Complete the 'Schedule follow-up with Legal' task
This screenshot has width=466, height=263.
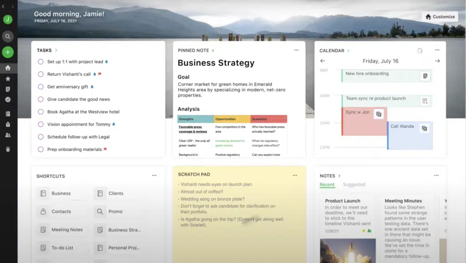click(x=41, y=137)
